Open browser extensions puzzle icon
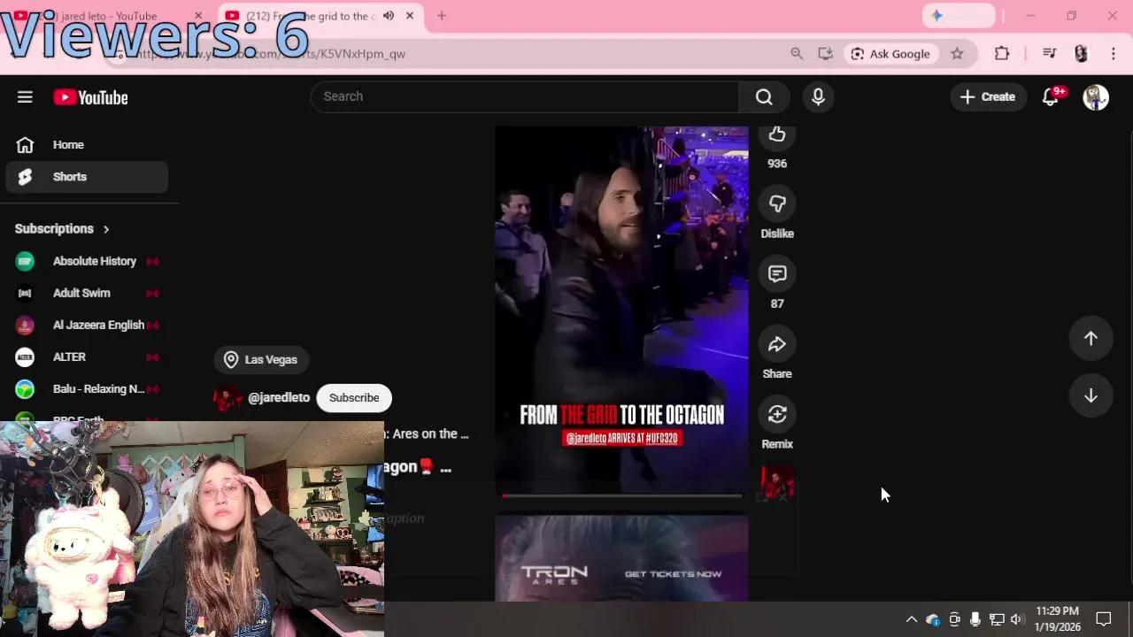This screenshot has height=637, width=1133. (1002, 54)
